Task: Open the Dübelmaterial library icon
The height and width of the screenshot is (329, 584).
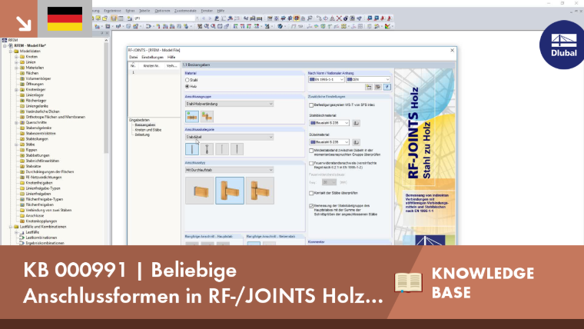Action: (x=356, y=142)
